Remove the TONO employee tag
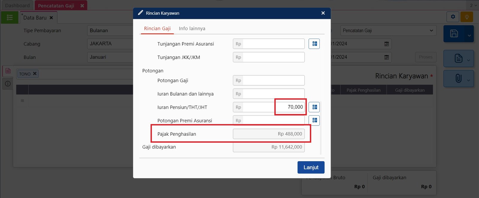The height and width of the screenshot is (198, 479). (x=35, y=74)
